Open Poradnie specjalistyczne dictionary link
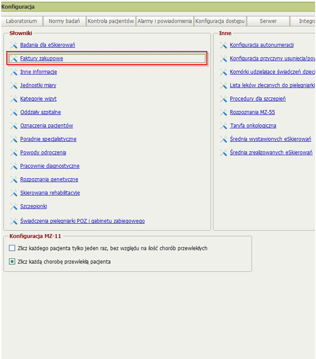This screenshot has width=316, height=359. pyautogui.click(x=48, y=139)
